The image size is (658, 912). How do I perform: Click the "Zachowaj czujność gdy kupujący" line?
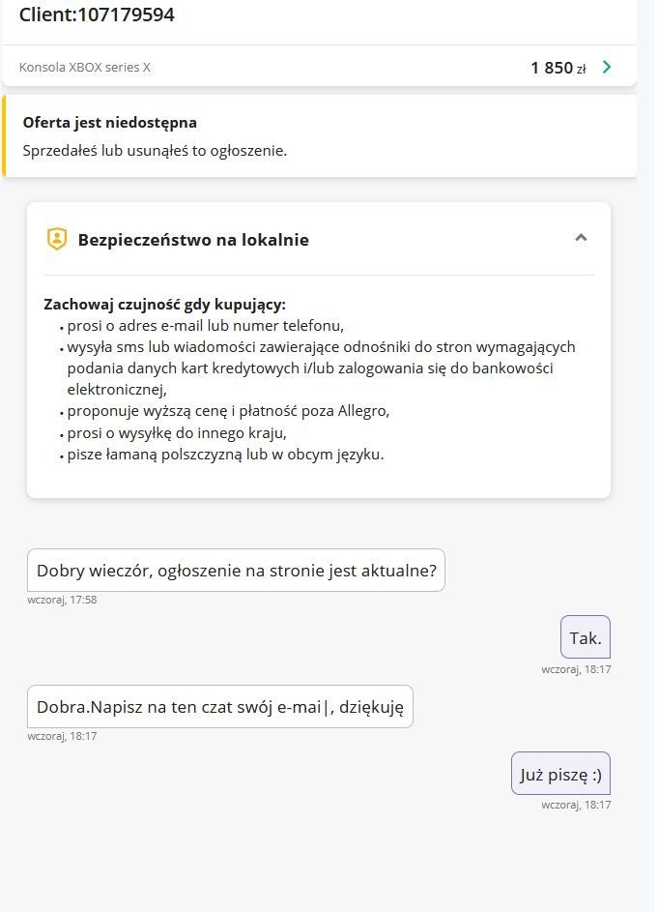165,304
